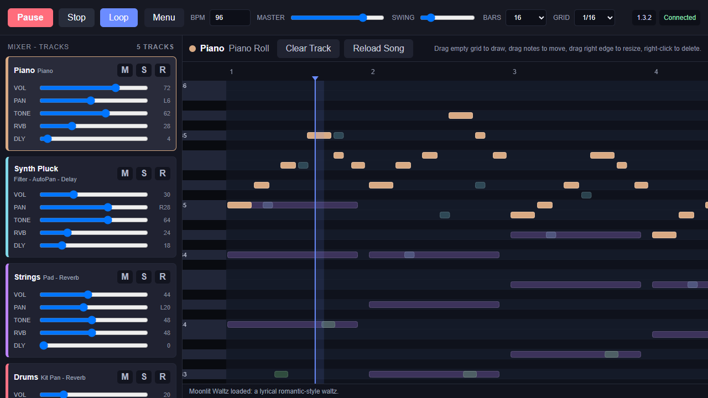Arm record on Synth Pluck track

(163, 173)
